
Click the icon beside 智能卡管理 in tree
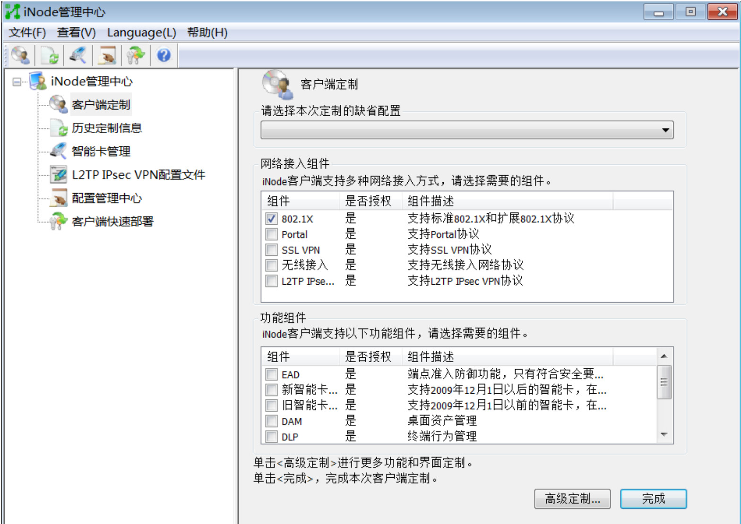[x=59, y=151]
